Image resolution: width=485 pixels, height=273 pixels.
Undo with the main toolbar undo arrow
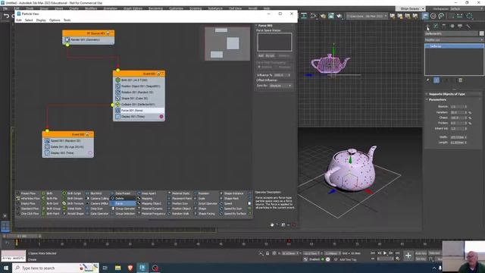point(6,16)
